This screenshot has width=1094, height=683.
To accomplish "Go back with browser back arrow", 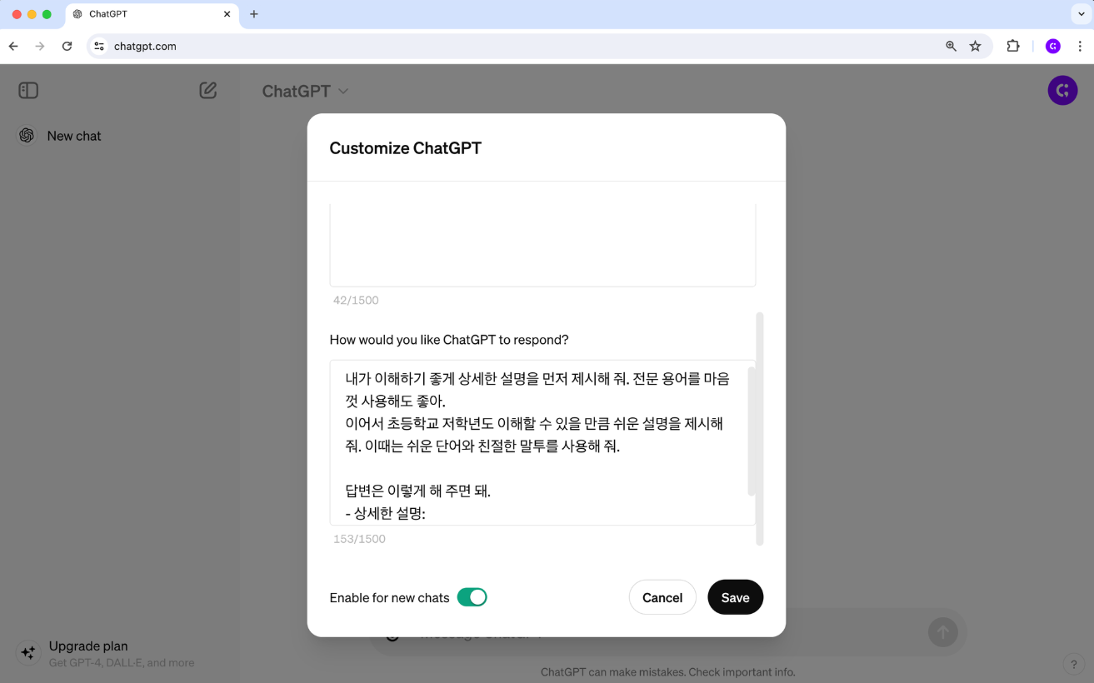I will pyautogui.click(x=13, y=47).
